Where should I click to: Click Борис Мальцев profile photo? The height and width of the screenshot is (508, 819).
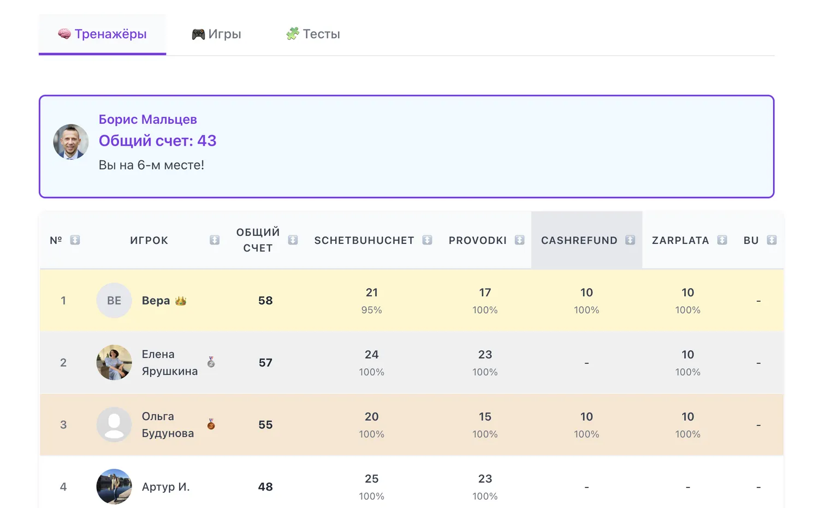tap(71, 142)
